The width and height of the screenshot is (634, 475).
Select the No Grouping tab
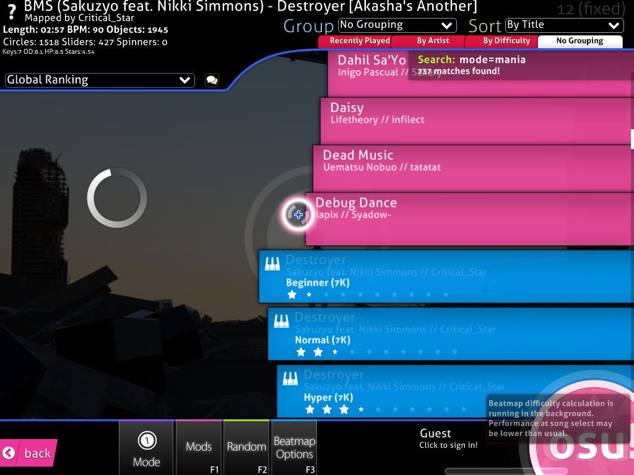point(580,41)
